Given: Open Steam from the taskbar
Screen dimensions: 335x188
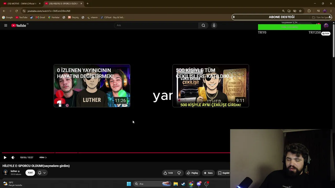Looking at the screenshot, I should (x=183, y=184).
